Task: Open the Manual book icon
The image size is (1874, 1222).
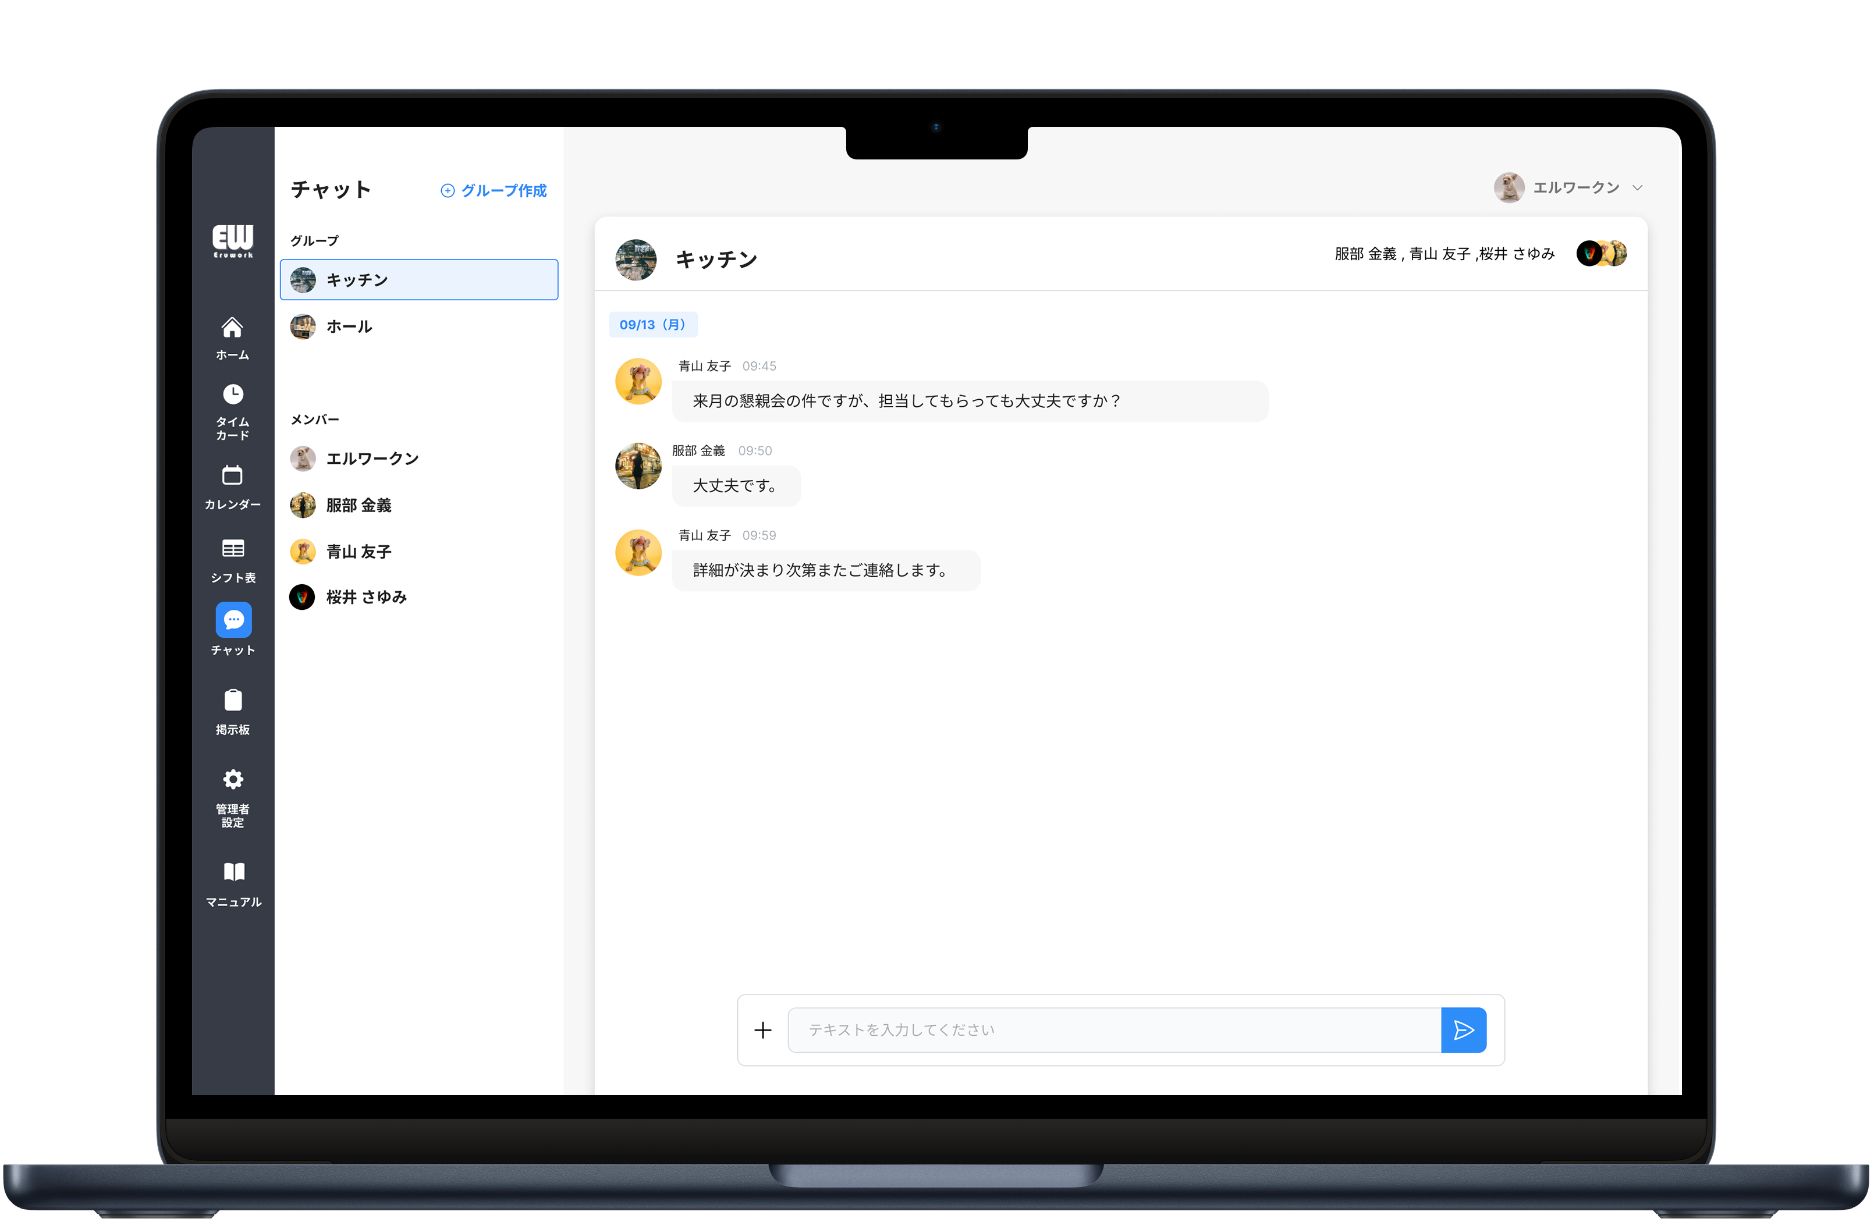Action: [x=234, y=872]
